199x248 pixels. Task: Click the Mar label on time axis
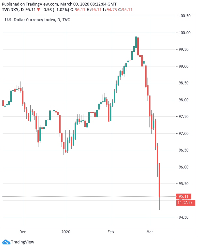point(150,233)
